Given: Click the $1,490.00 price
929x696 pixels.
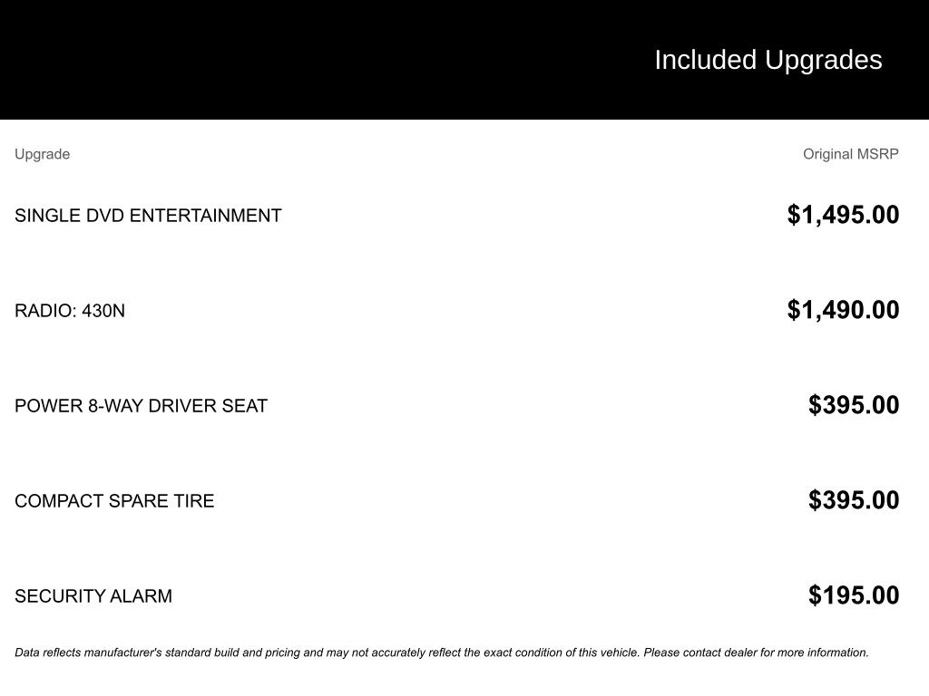Looking at the screenshot, I should tap(843, 310).
